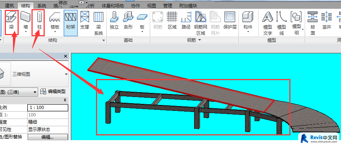341x146 pixels.
Task: Open the 墙 dropdown arrow
Action: click(25, 32)
